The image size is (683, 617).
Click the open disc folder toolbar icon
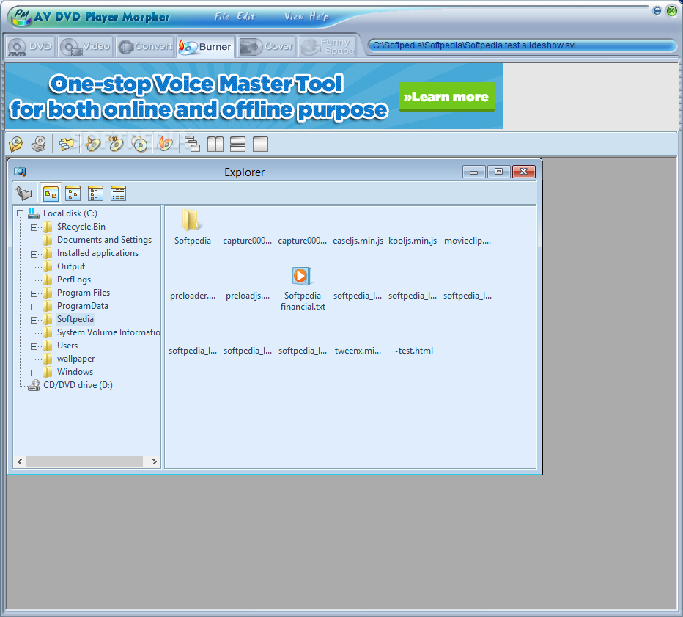(16, 144)
